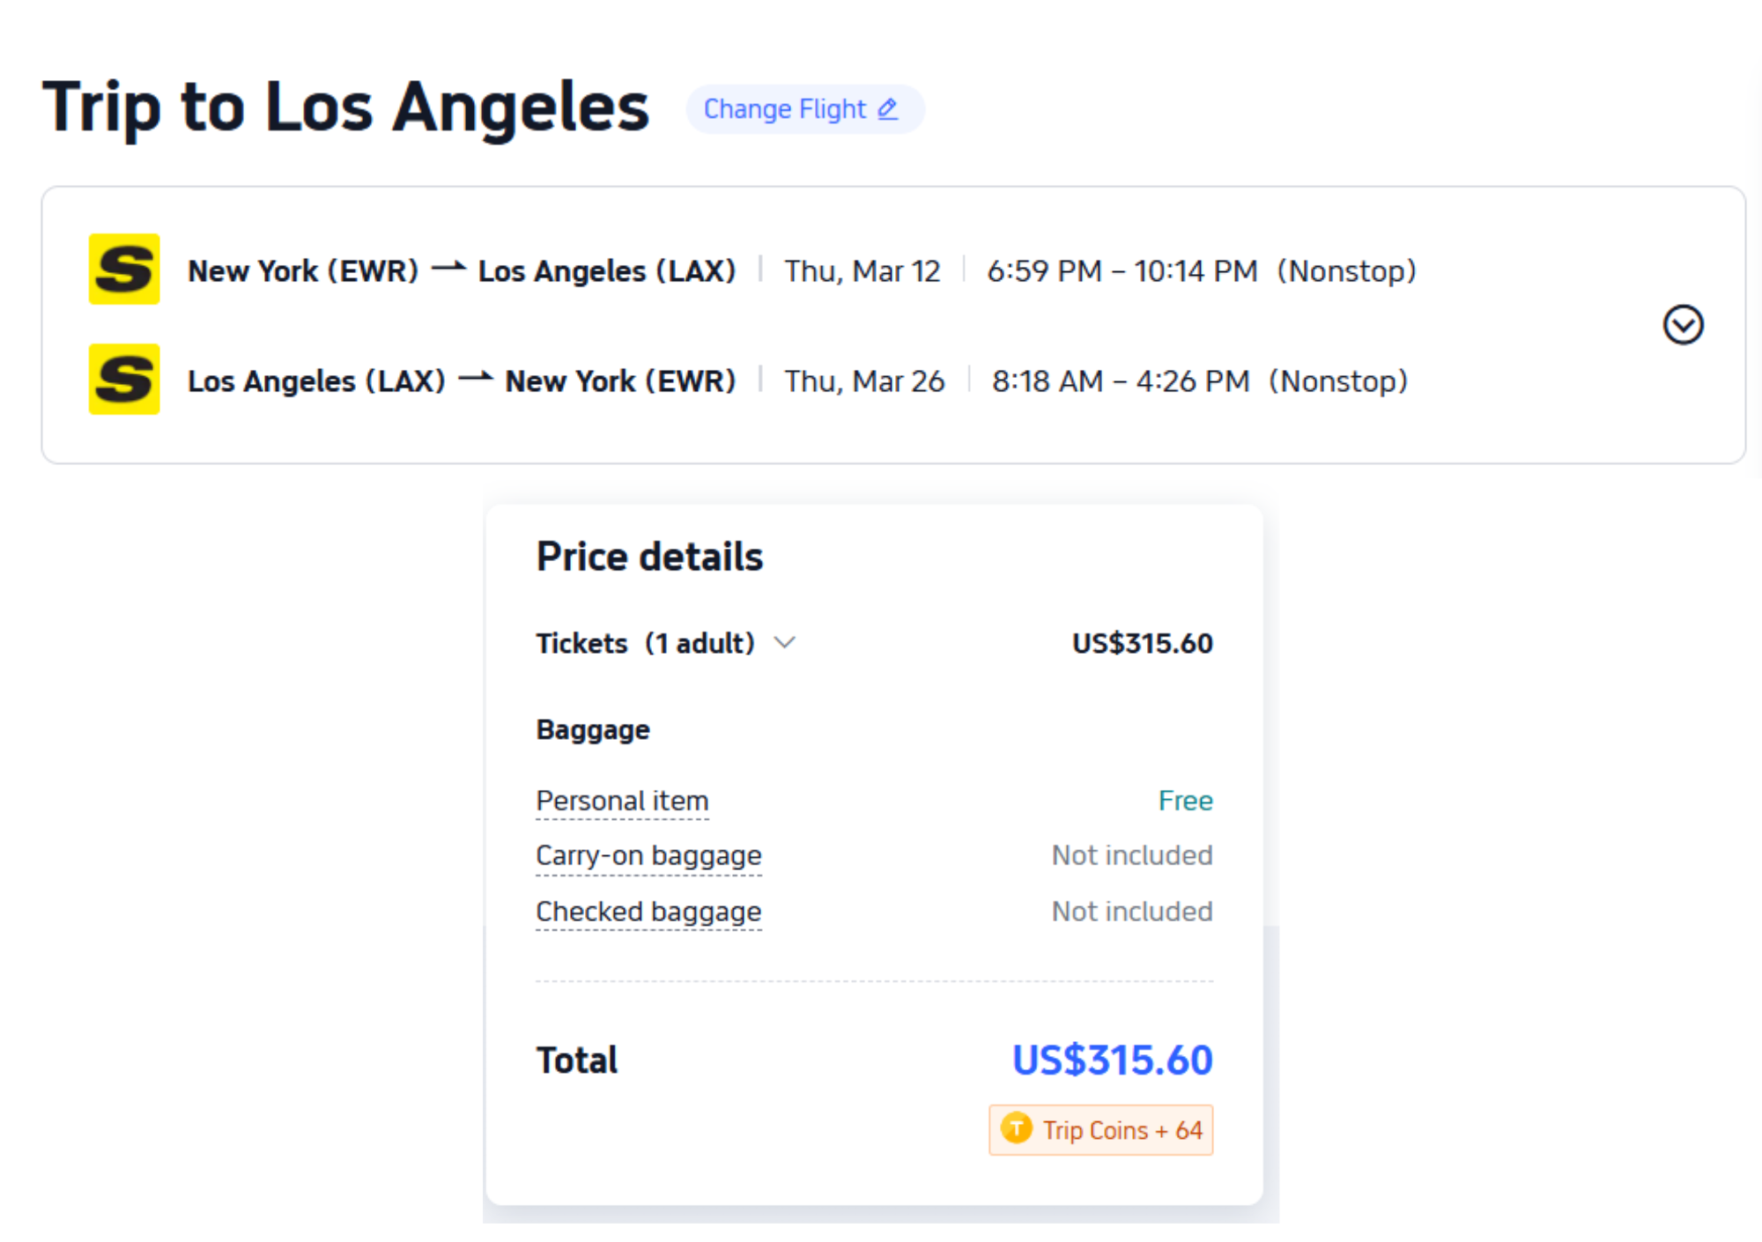This screenshot has height=1242, width=1762.
Task: Select the New York to Los Angeles route text
Action: tap(462, 271)
